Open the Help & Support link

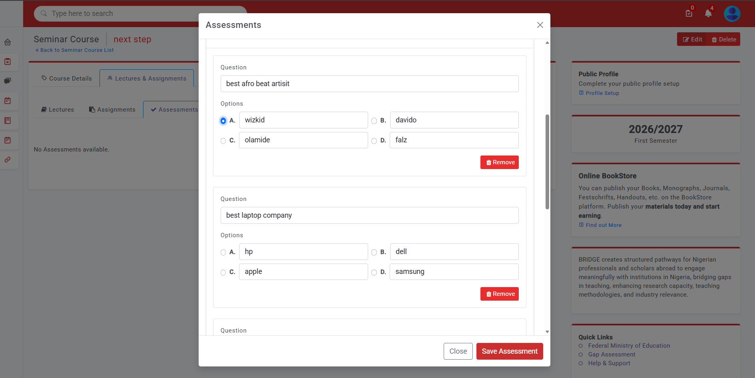609,363
